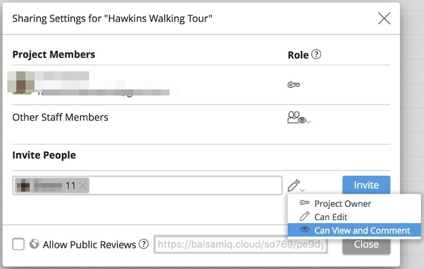The image size is (424, 269).
Task: Open the Other Staff Members role dropdown
Action: click(x=299, y=118)
